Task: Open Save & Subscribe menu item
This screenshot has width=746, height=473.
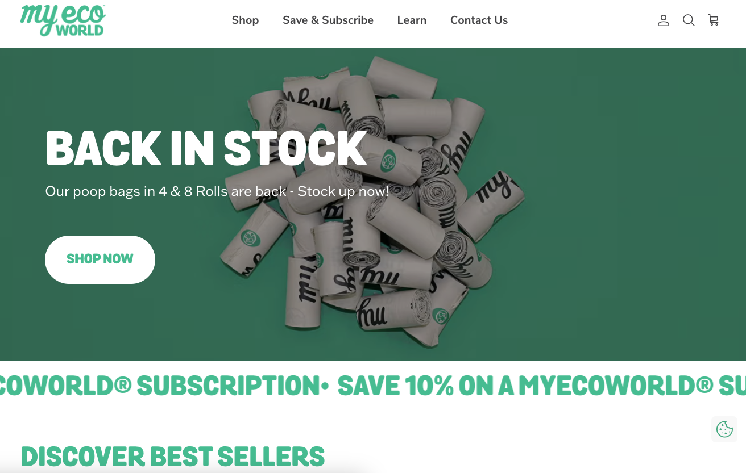Action: pos(328,20)
